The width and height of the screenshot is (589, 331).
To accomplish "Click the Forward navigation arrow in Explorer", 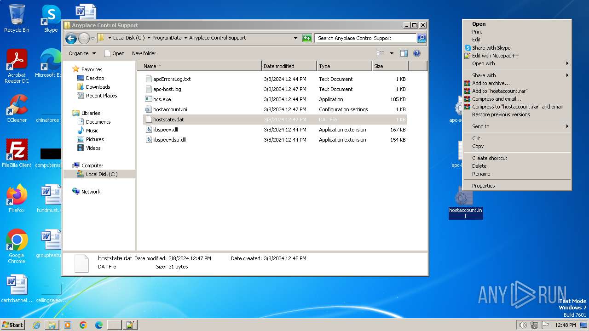I will coord(84,38).
